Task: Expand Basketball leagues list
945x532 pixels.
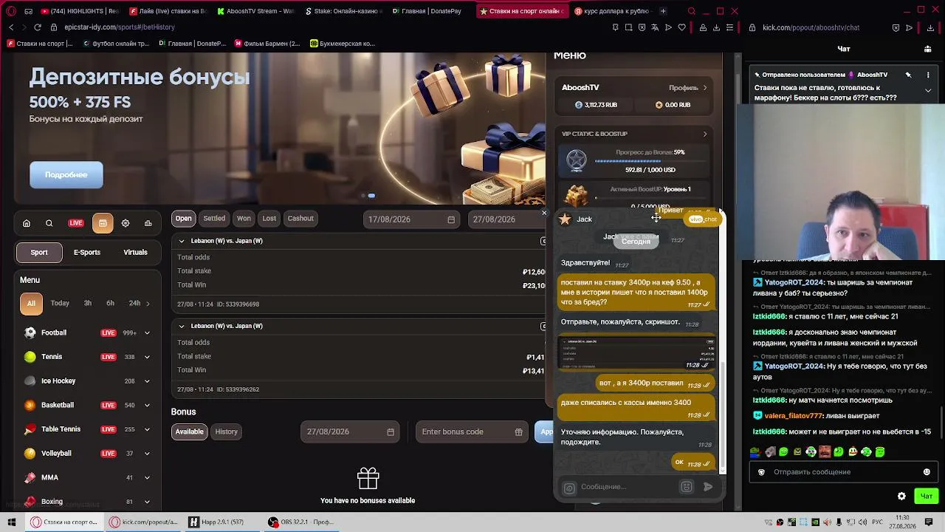Action: coord(147,406)
